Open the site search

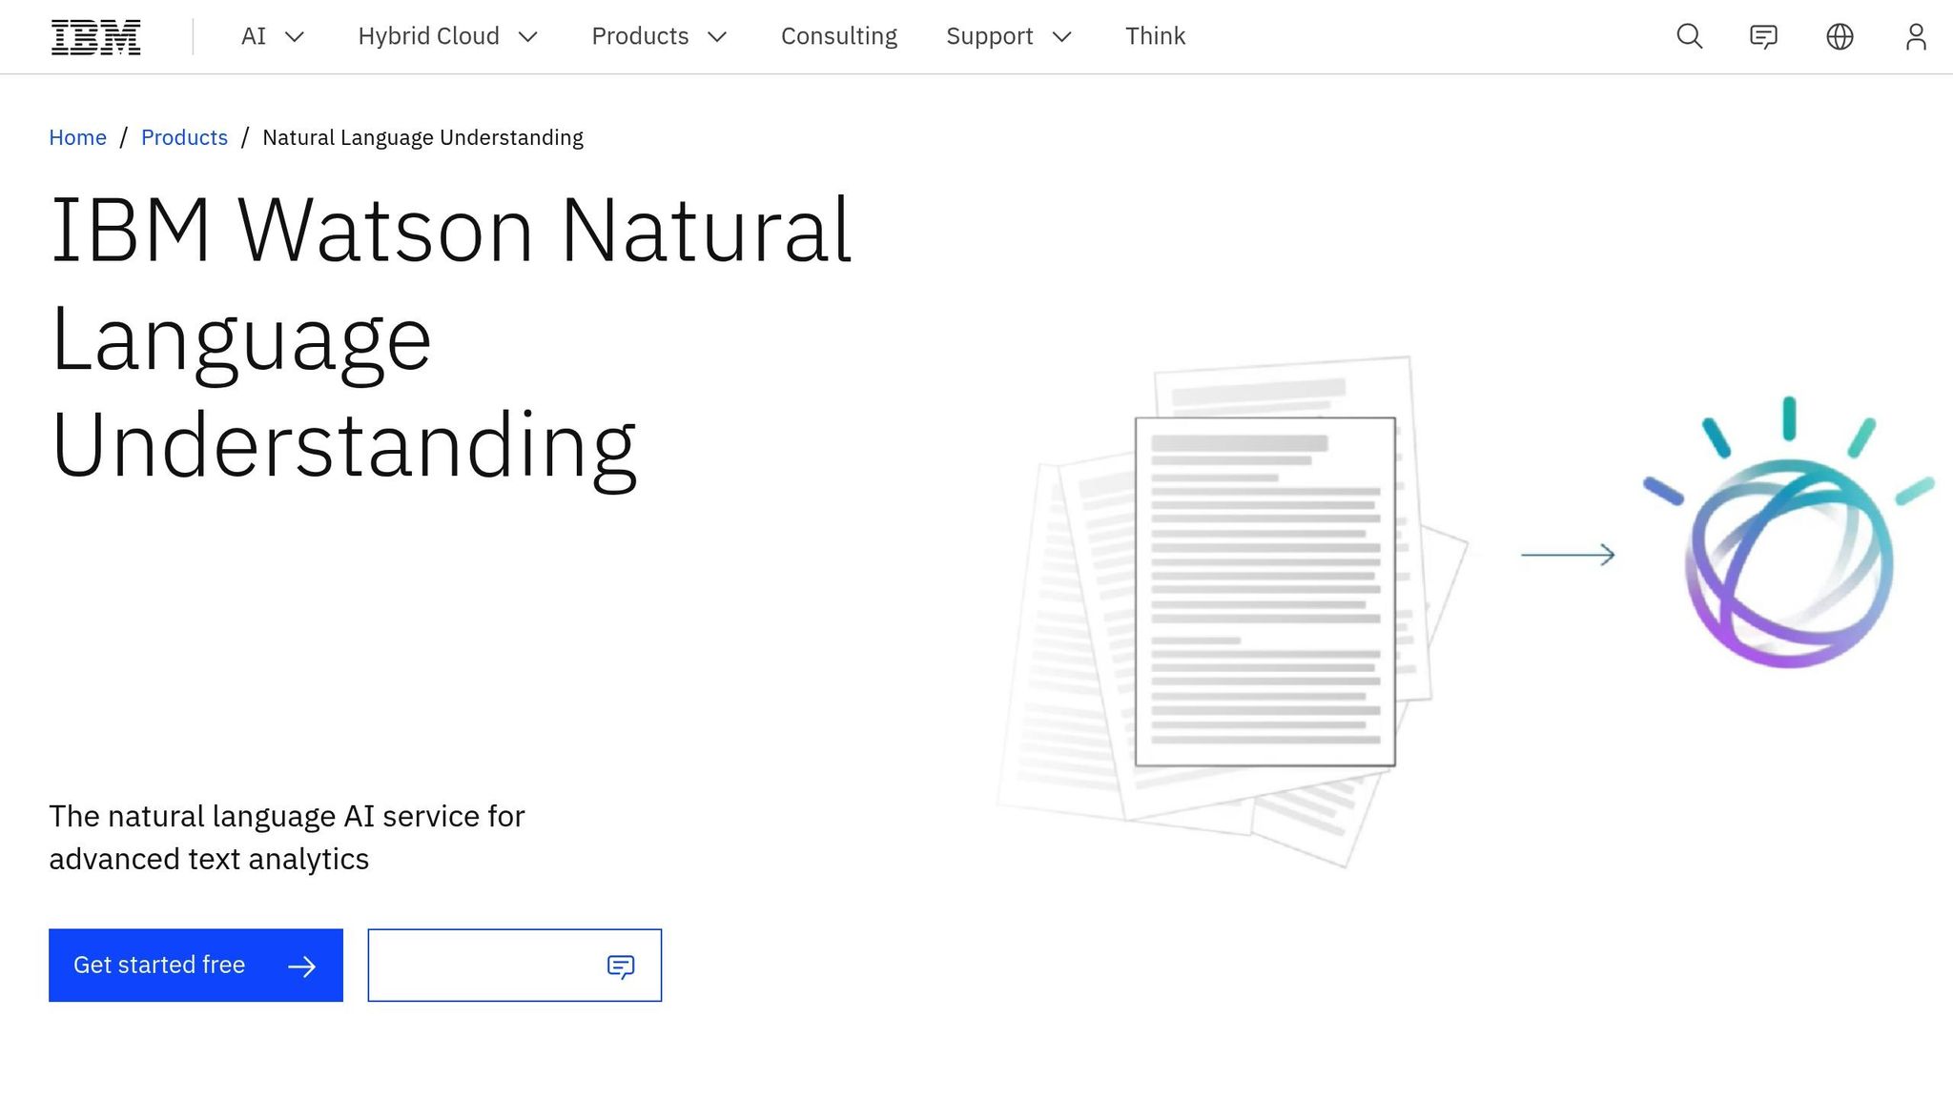click(1688, 36)
